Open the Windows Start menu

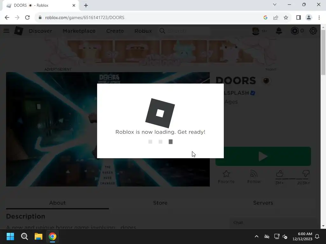[10, 236]
